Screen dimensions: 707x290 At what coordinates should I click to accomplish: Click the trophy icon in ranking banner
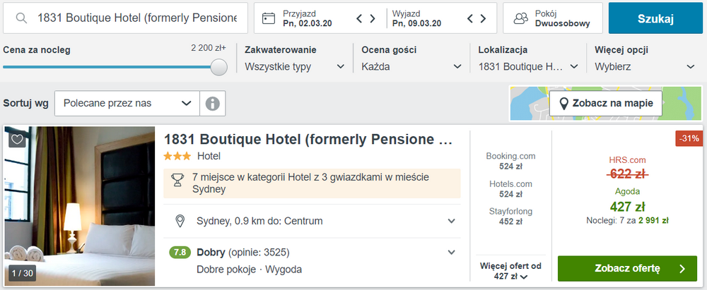click(177, 180)
